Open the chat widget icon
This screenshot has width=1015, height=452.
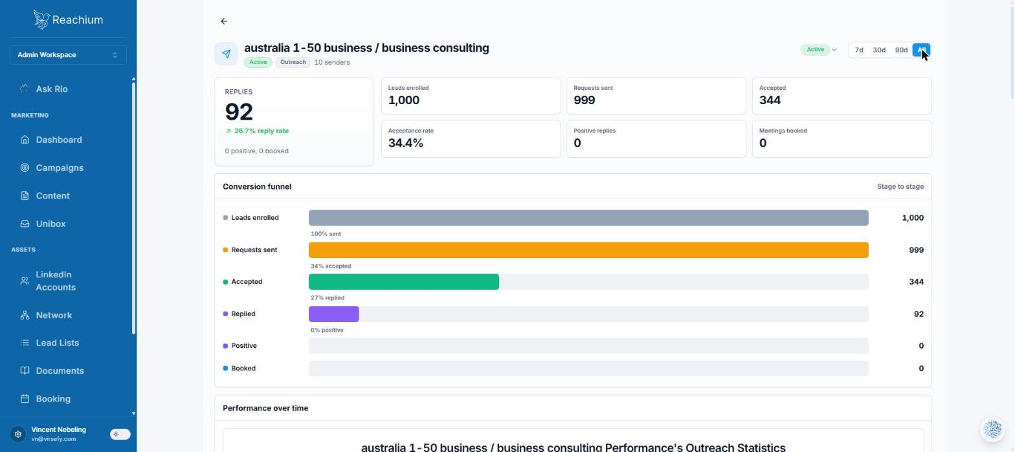tap(993, 429)
